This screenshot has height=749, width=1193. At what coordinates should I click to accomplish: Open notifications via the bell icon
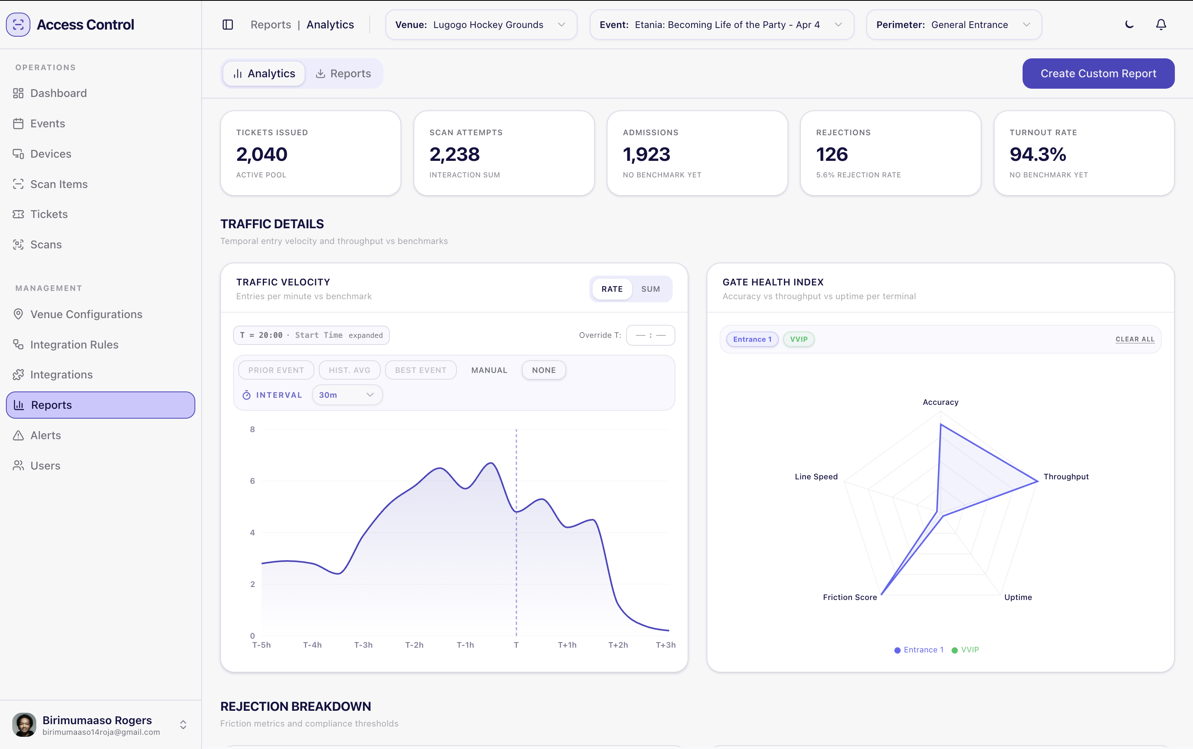point(1161,24)
